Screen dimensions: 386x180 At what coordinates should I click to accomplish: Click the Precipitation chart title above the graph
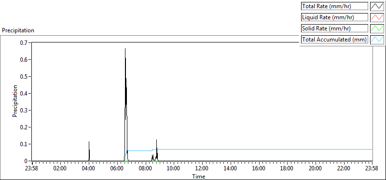pyautogui.click(x=18, y=30)
